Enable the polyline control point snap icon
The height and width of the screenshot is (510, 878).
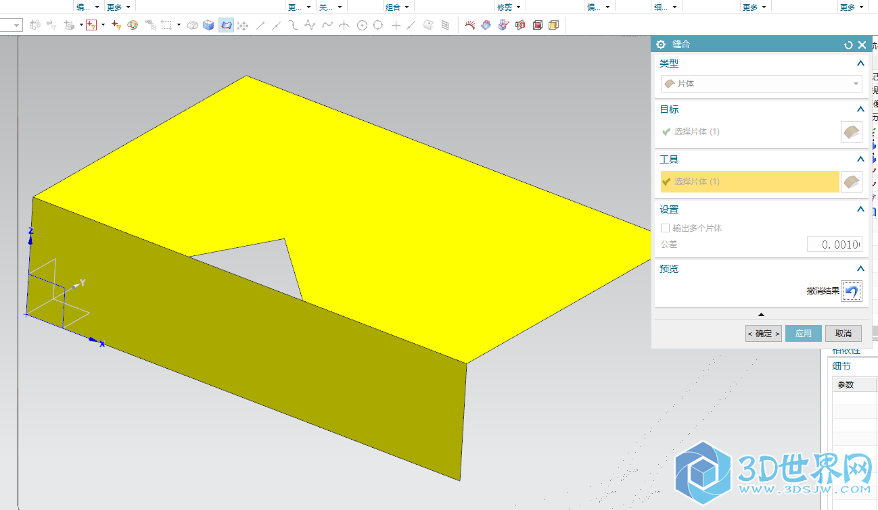pos(310,25)
